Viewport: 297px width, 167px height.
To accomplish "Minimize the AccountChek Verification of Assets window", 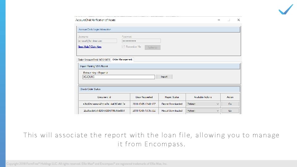I will point(219,20).
